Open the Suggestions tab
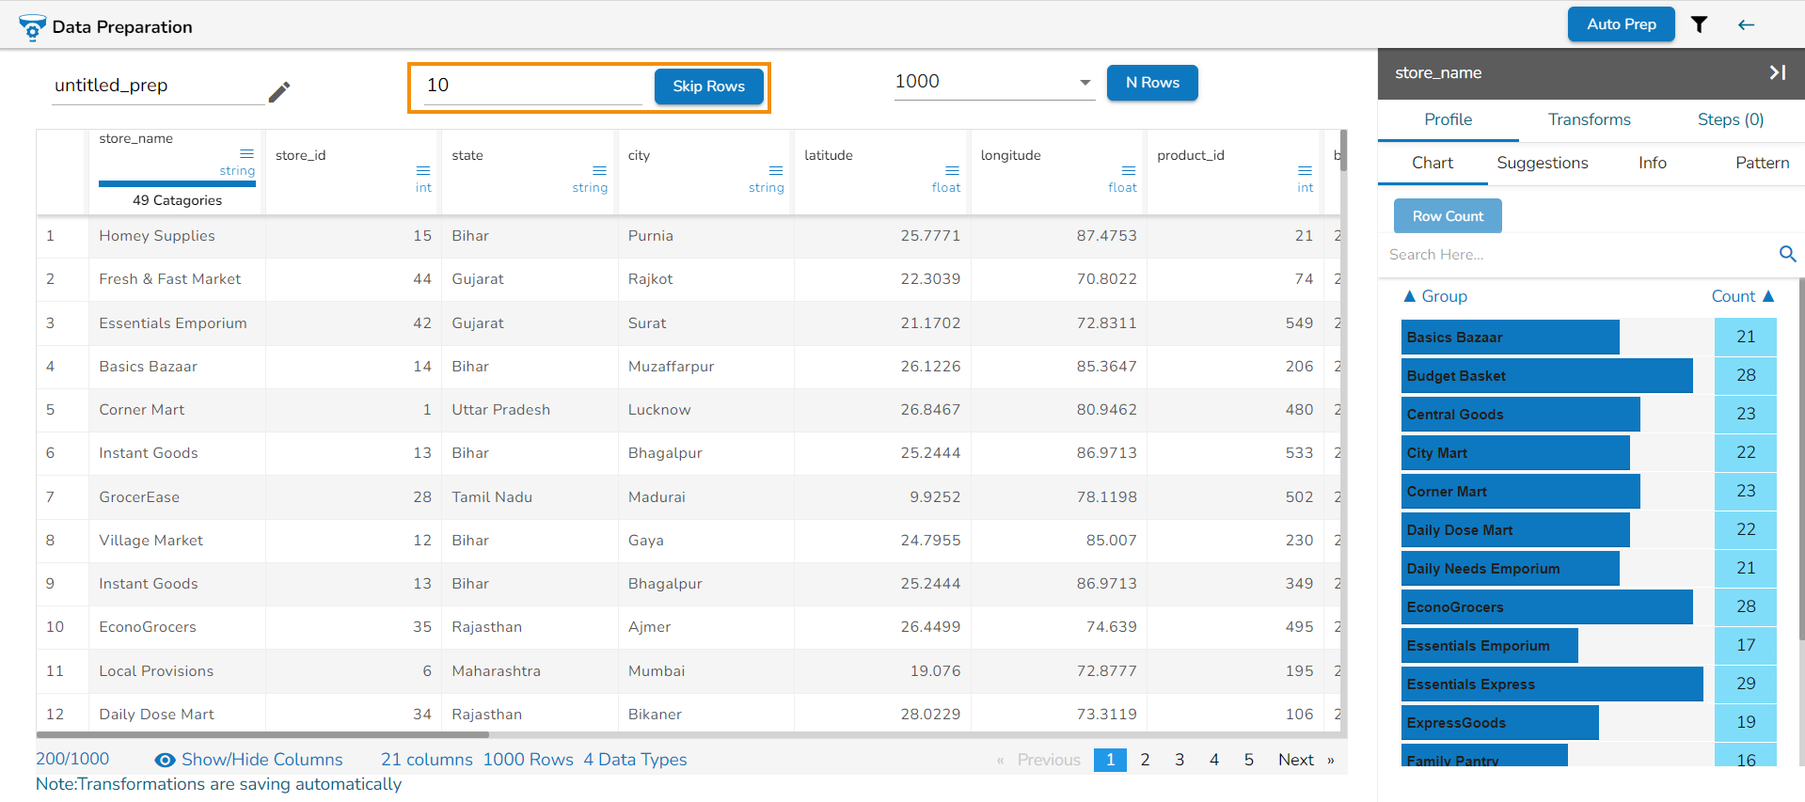The width and height of the screenshot is (1805, 802). pyautogui.click(x=1542, y=163)
